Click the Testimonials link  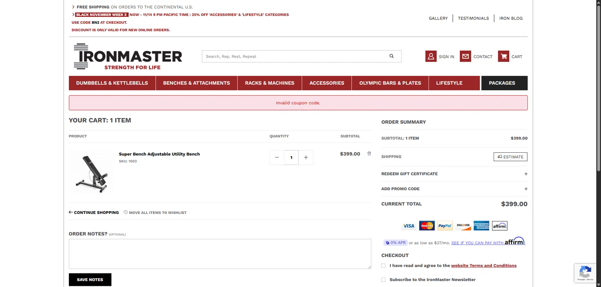473,18
